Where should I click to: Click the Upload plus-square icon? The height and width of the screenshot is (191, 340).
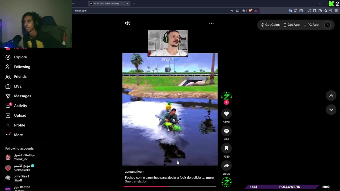point(8,116)
